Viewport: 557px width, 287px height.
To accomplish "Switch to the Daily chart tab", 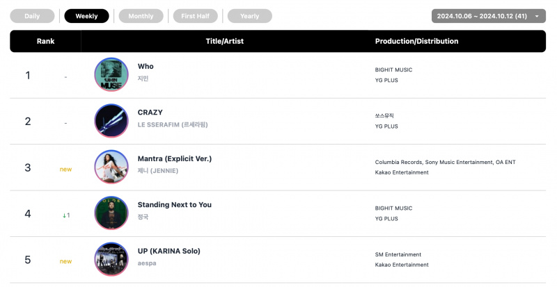I will 32,16.
